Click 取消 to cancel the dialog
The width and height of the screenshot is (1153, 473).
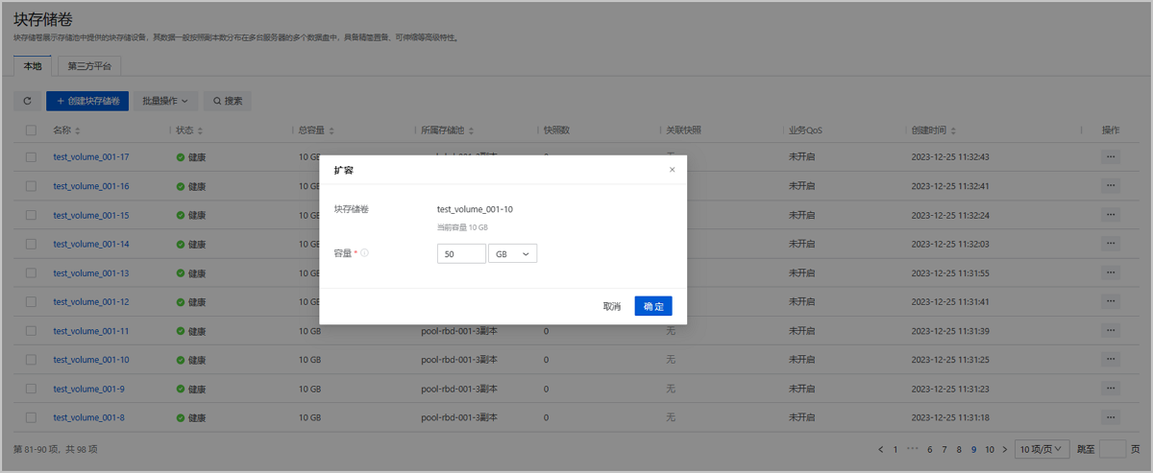point(612,306)
